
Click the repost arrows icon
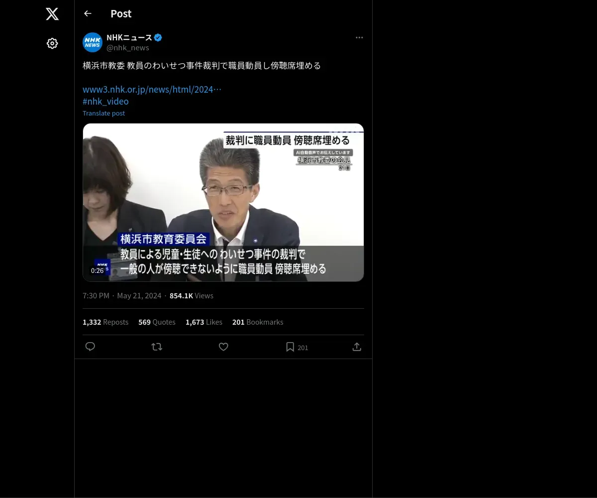(x=157, y=347)
